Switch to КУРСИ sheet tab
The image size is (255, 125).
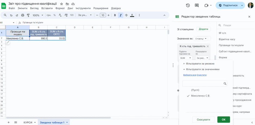point(28,122)
